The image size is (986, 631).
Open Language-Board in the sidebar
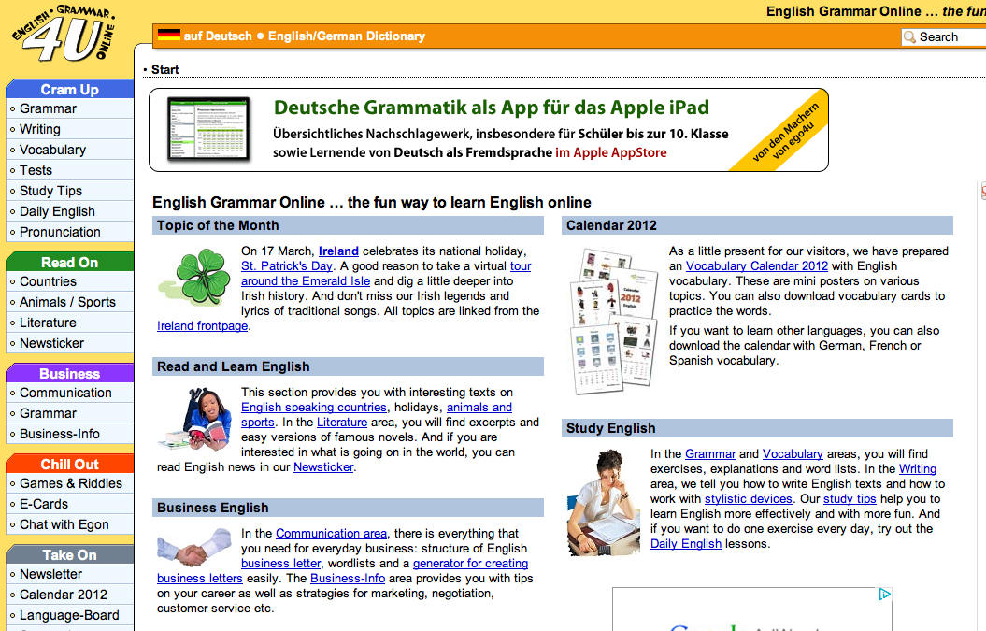point(69,615)
